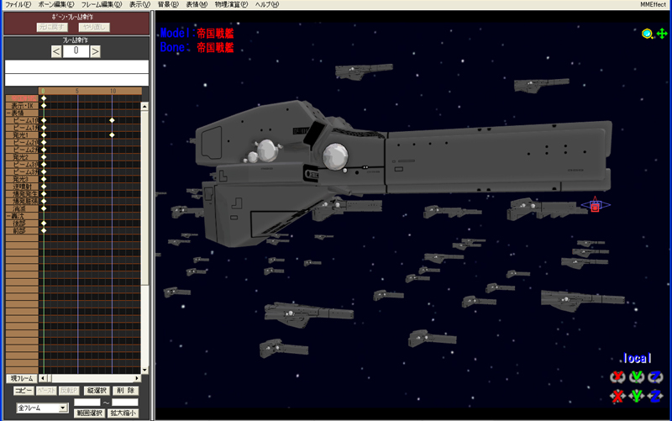The image size is (672, 421).
Task: Toggle the local axis mode label
Action: pyautogui.click(x=637, y=358)
